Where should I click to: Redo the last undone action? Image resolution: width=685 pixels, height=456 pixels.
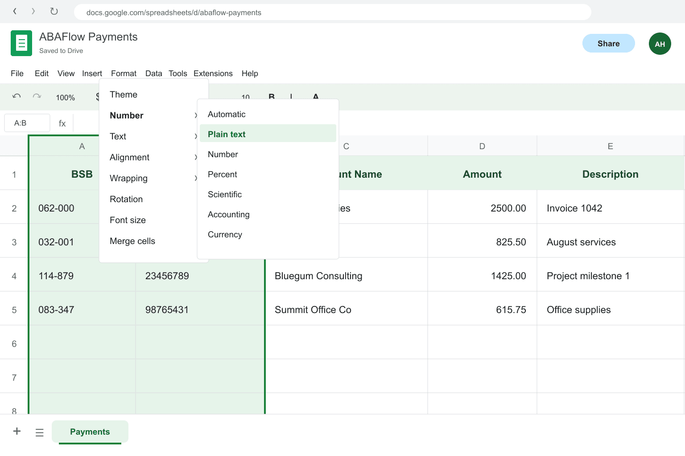coord(37,97)
